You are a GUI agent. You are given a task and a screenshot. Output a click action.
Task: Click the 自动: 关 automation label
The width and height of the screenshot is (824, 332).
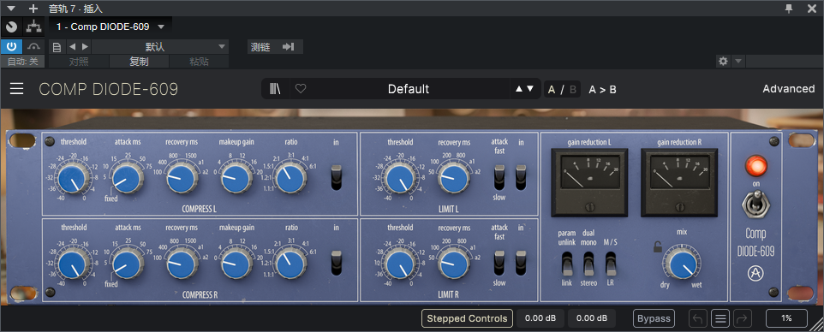pos(22,62)
